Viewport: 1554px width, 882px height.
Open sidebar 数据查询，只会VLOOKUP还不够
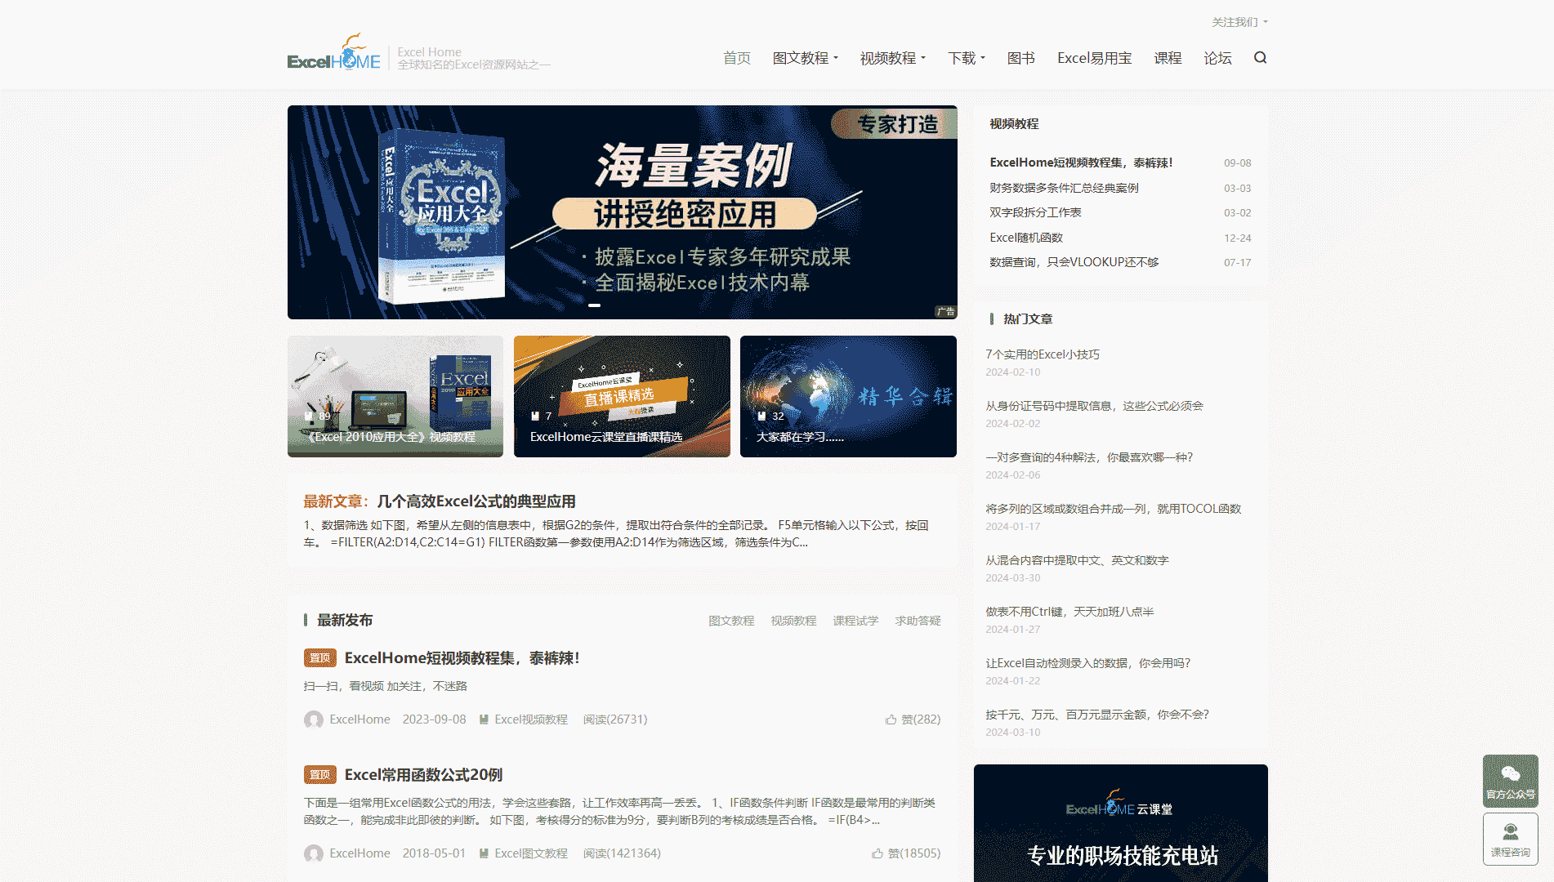(x=1074, y=262)
